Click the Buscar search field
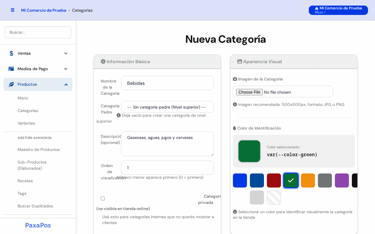This screenshot has width=375, height=234. coord(38,32)
